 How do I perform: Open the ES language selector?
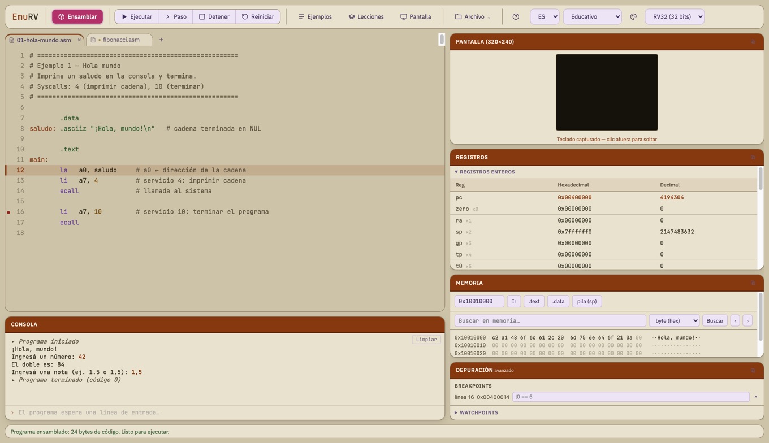click(545, 17)
